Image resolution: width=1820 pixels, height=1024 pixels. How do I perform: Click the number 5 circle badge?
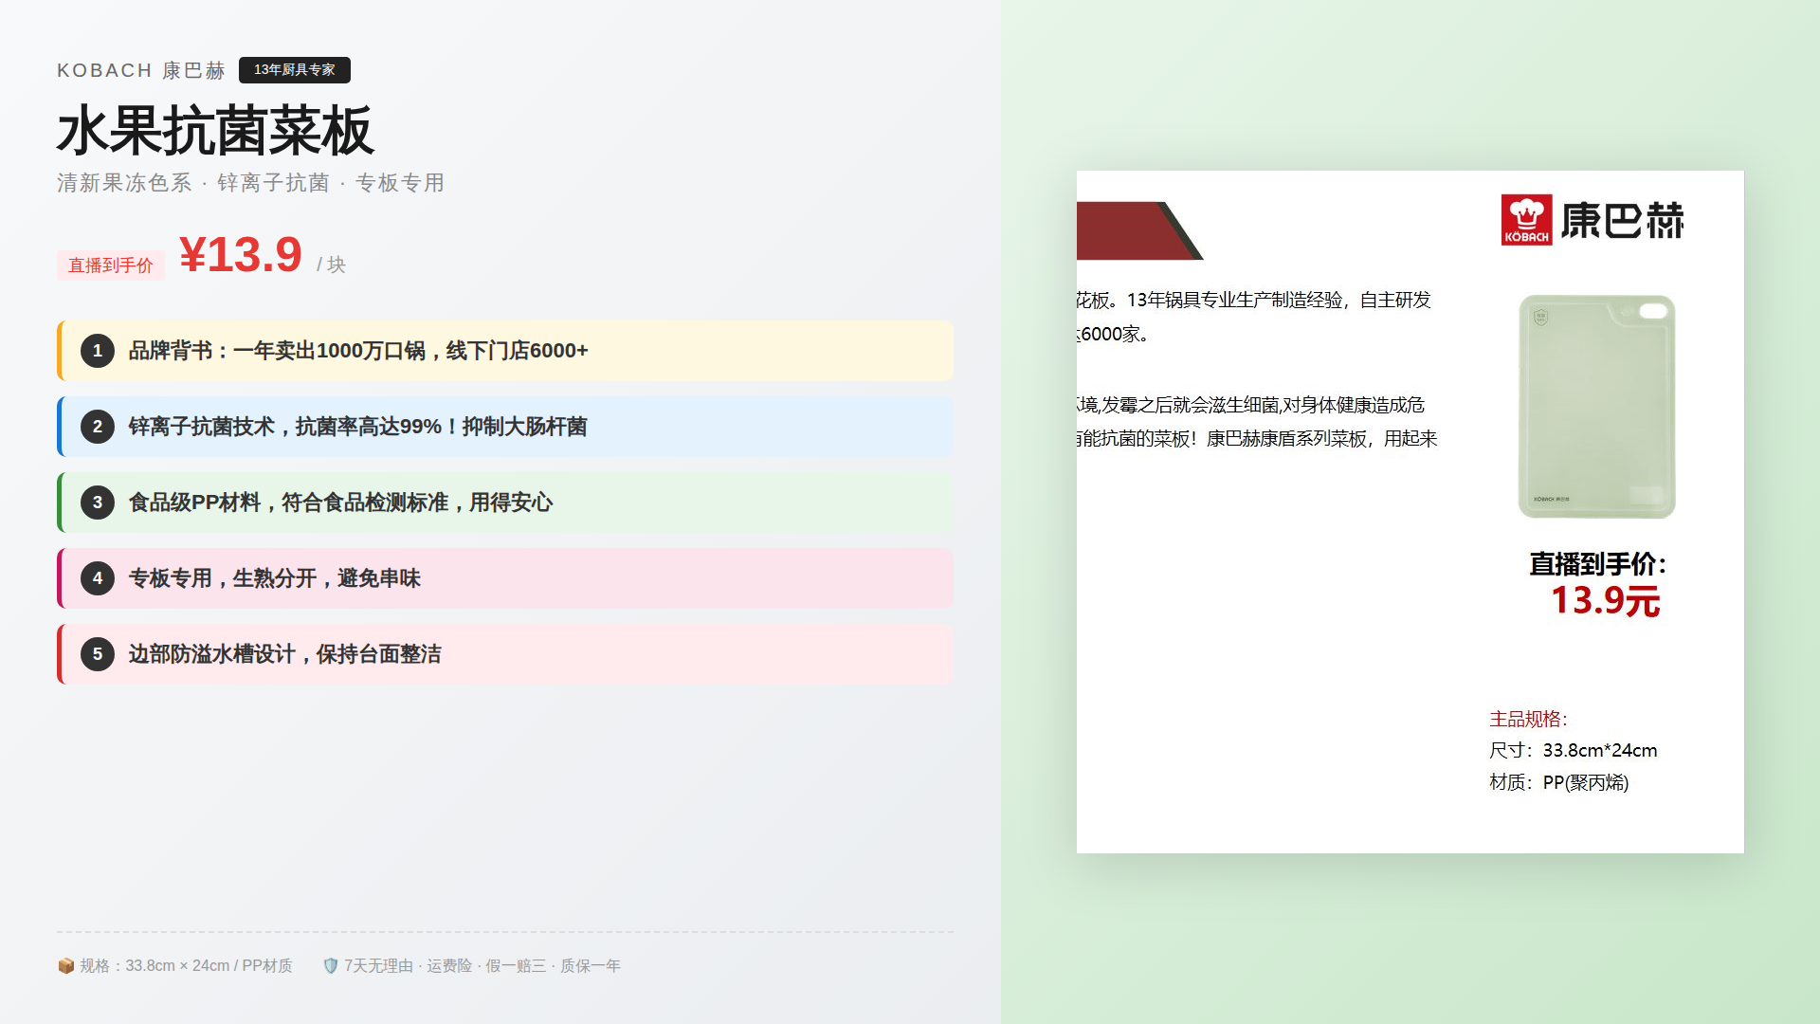point(98,654)
